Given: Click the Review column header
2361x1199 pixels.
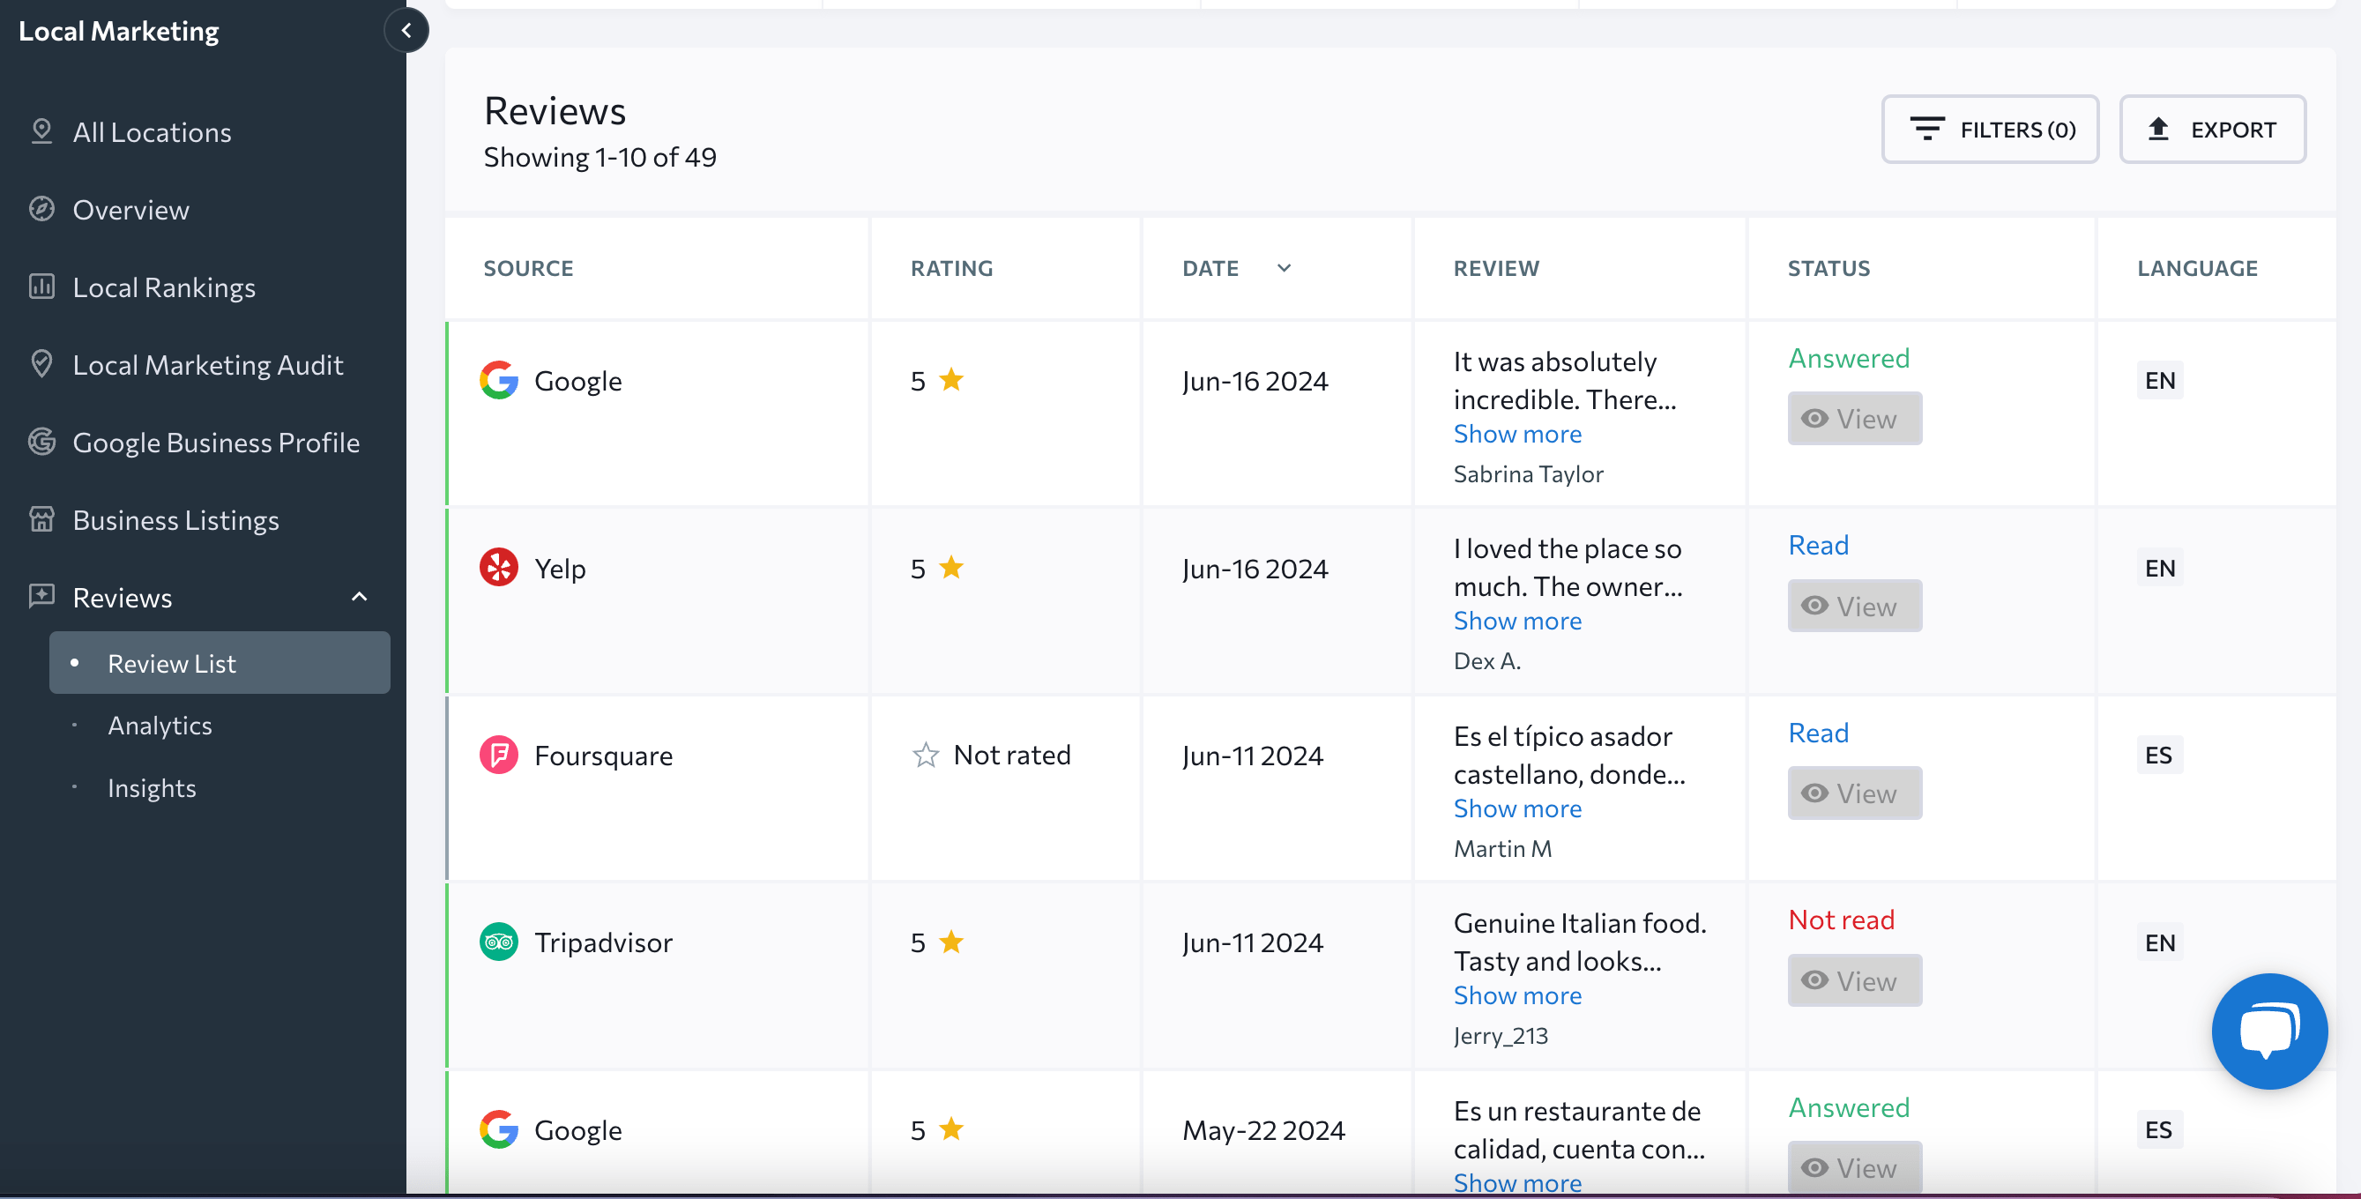Looking at the screenshot, I should coord(1496,268).
